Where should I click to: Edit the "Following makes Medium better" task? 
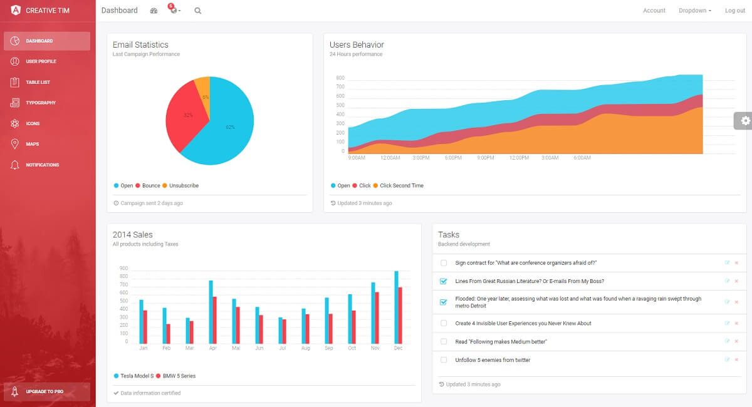tap(727, 341)
